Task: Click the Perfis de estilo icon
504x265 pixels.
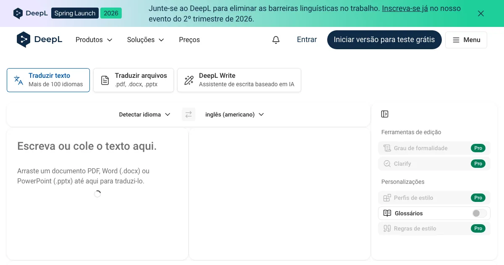Action: point(387,198)
